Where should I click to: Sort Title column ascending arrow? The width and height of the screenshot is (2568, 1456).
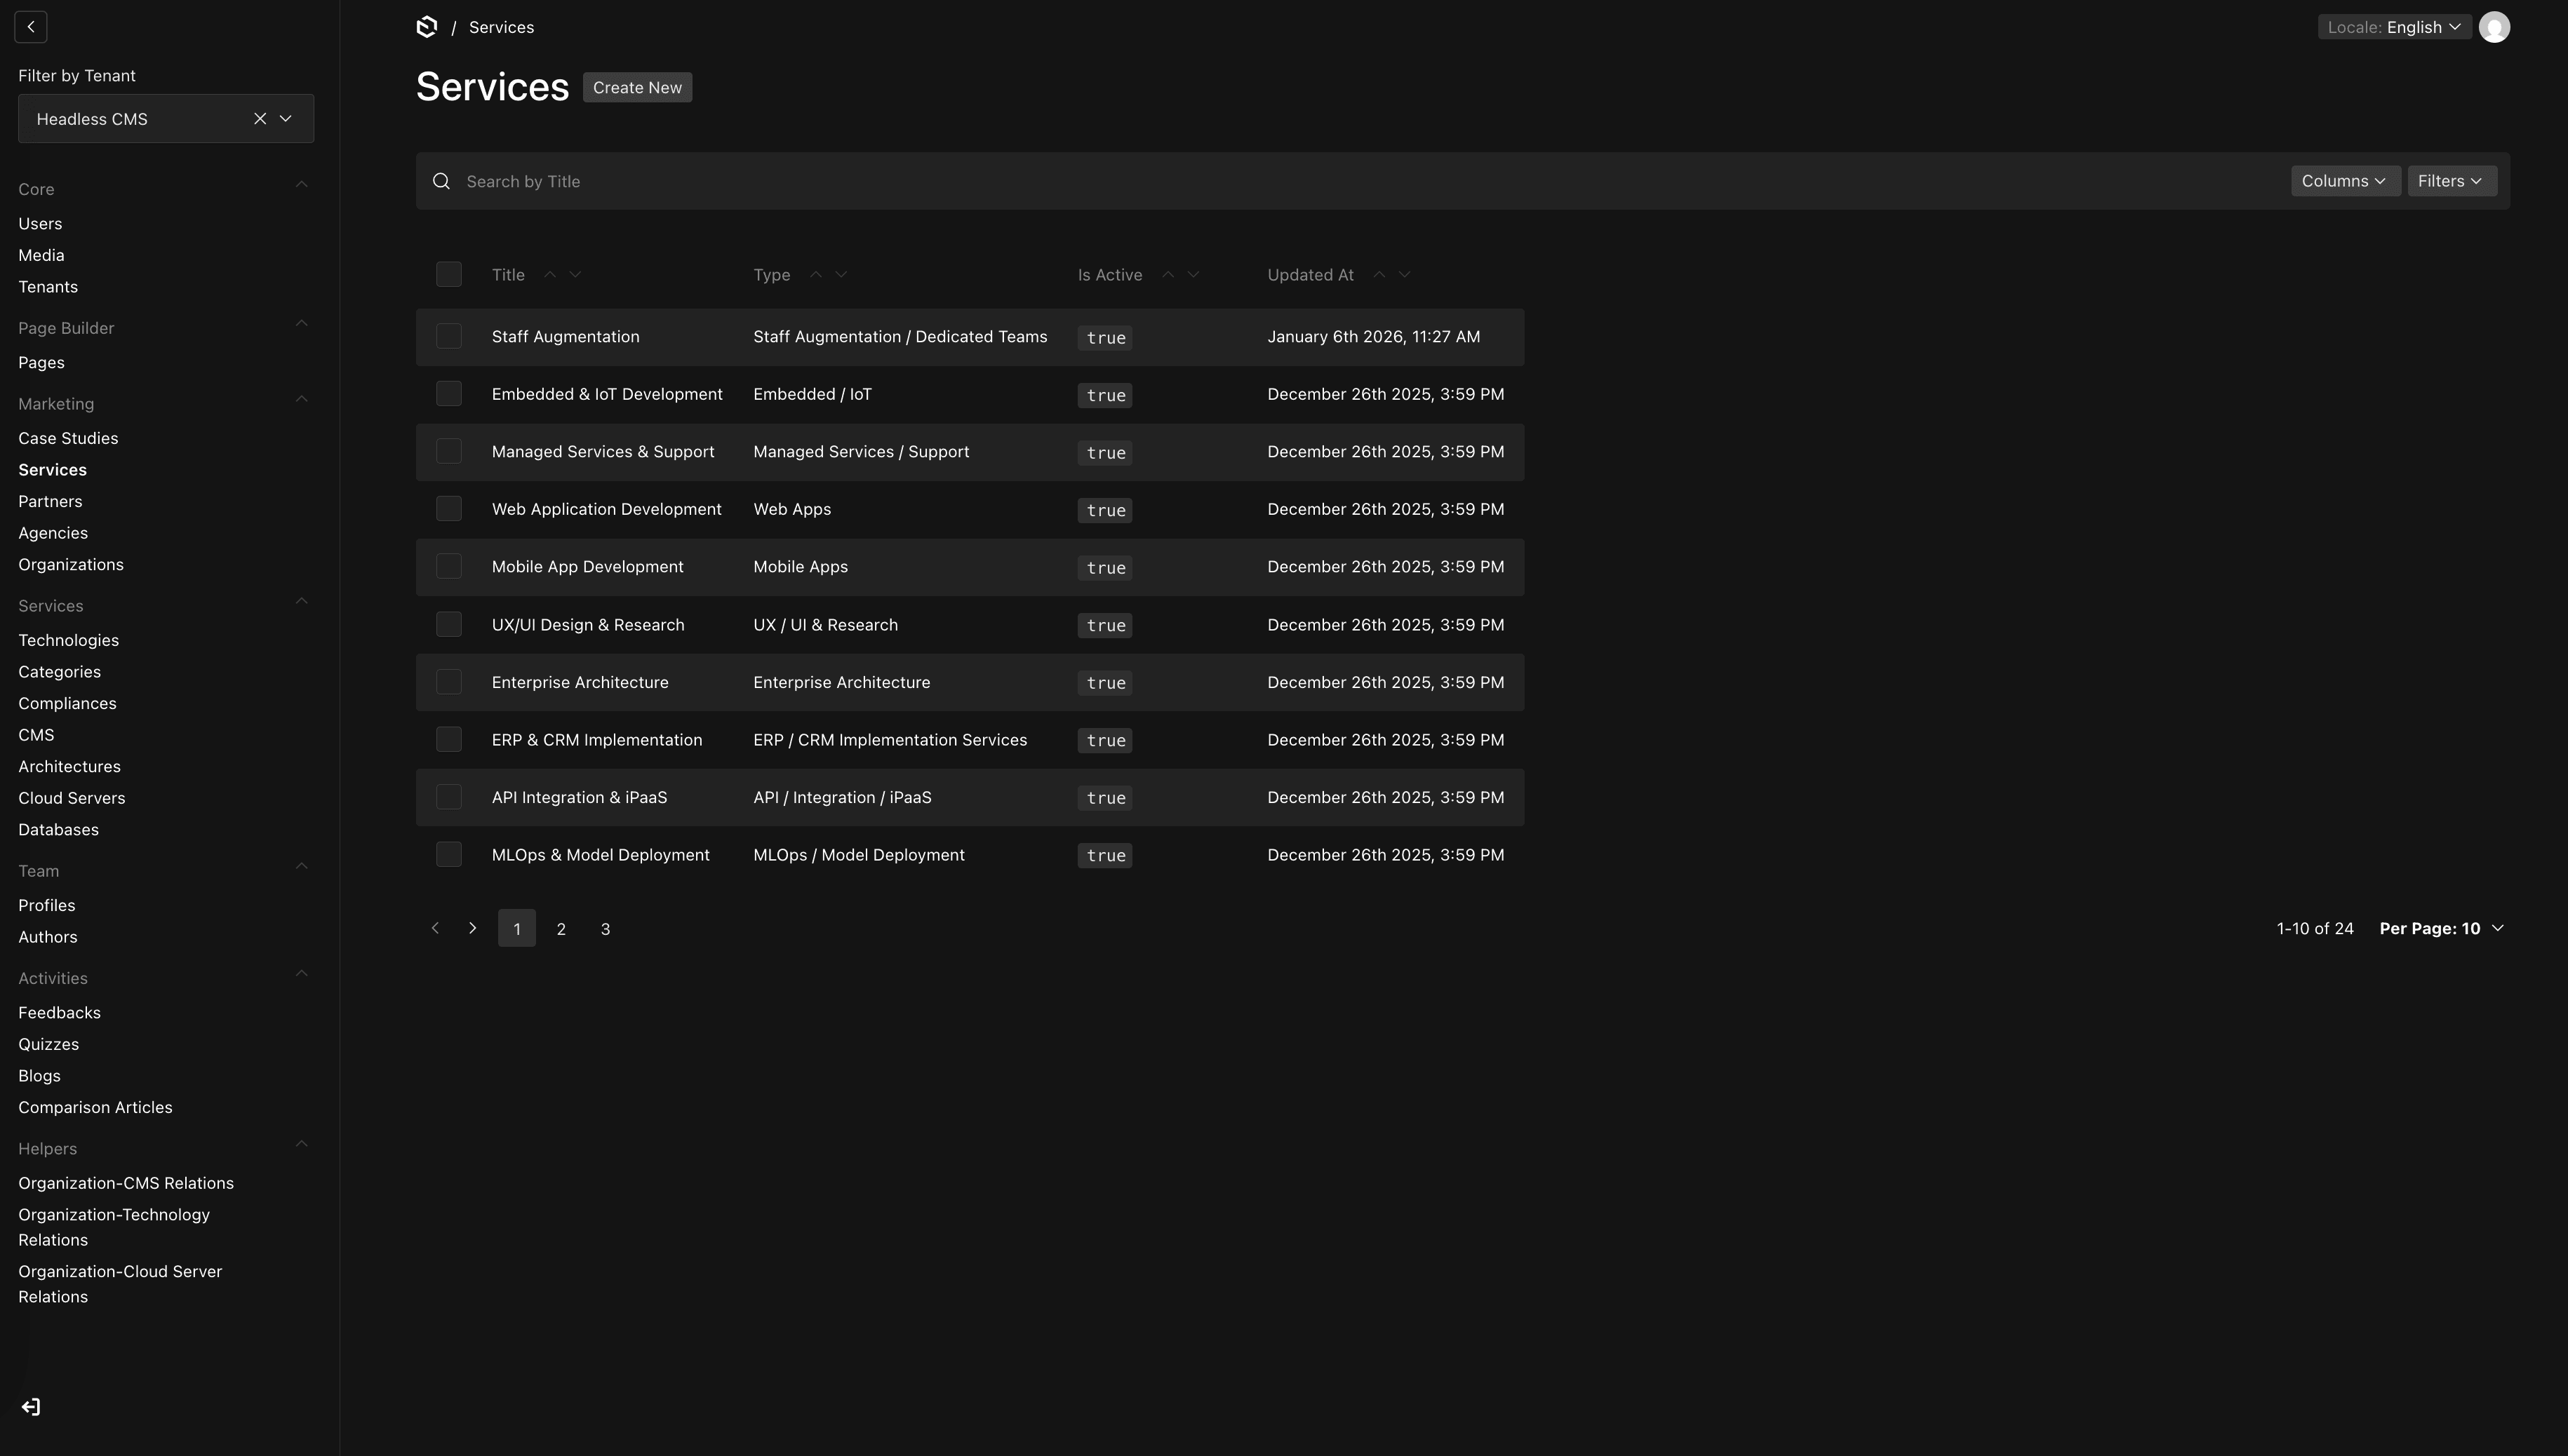click(x=549, y=274)
